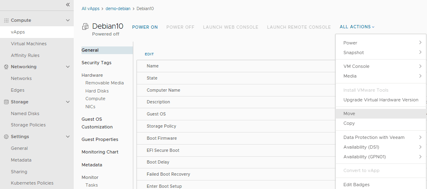Screen dimensions: 427x189
Task: Go to All vApps breadcrumb
Action: [90, 9]
